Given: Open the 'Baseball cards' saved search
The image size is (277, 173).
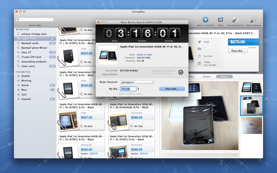Looking at the screenshot, I should point(35,43).
